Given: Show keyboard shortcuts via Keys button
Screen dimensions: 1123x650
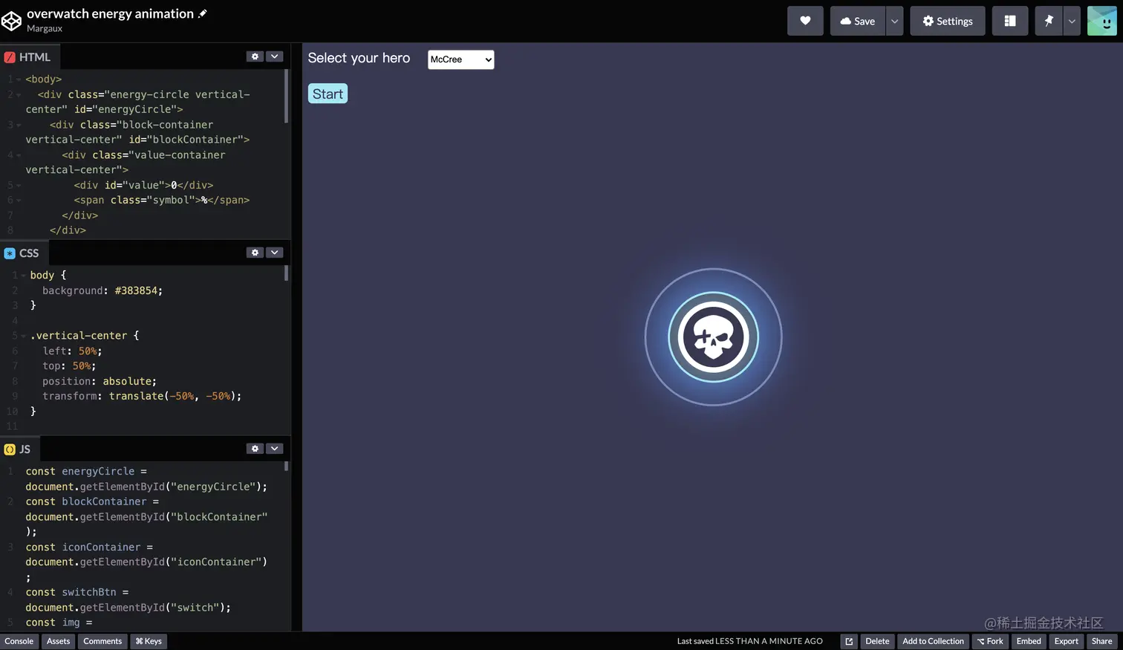Looking at the screenshot, I should 149,641.
